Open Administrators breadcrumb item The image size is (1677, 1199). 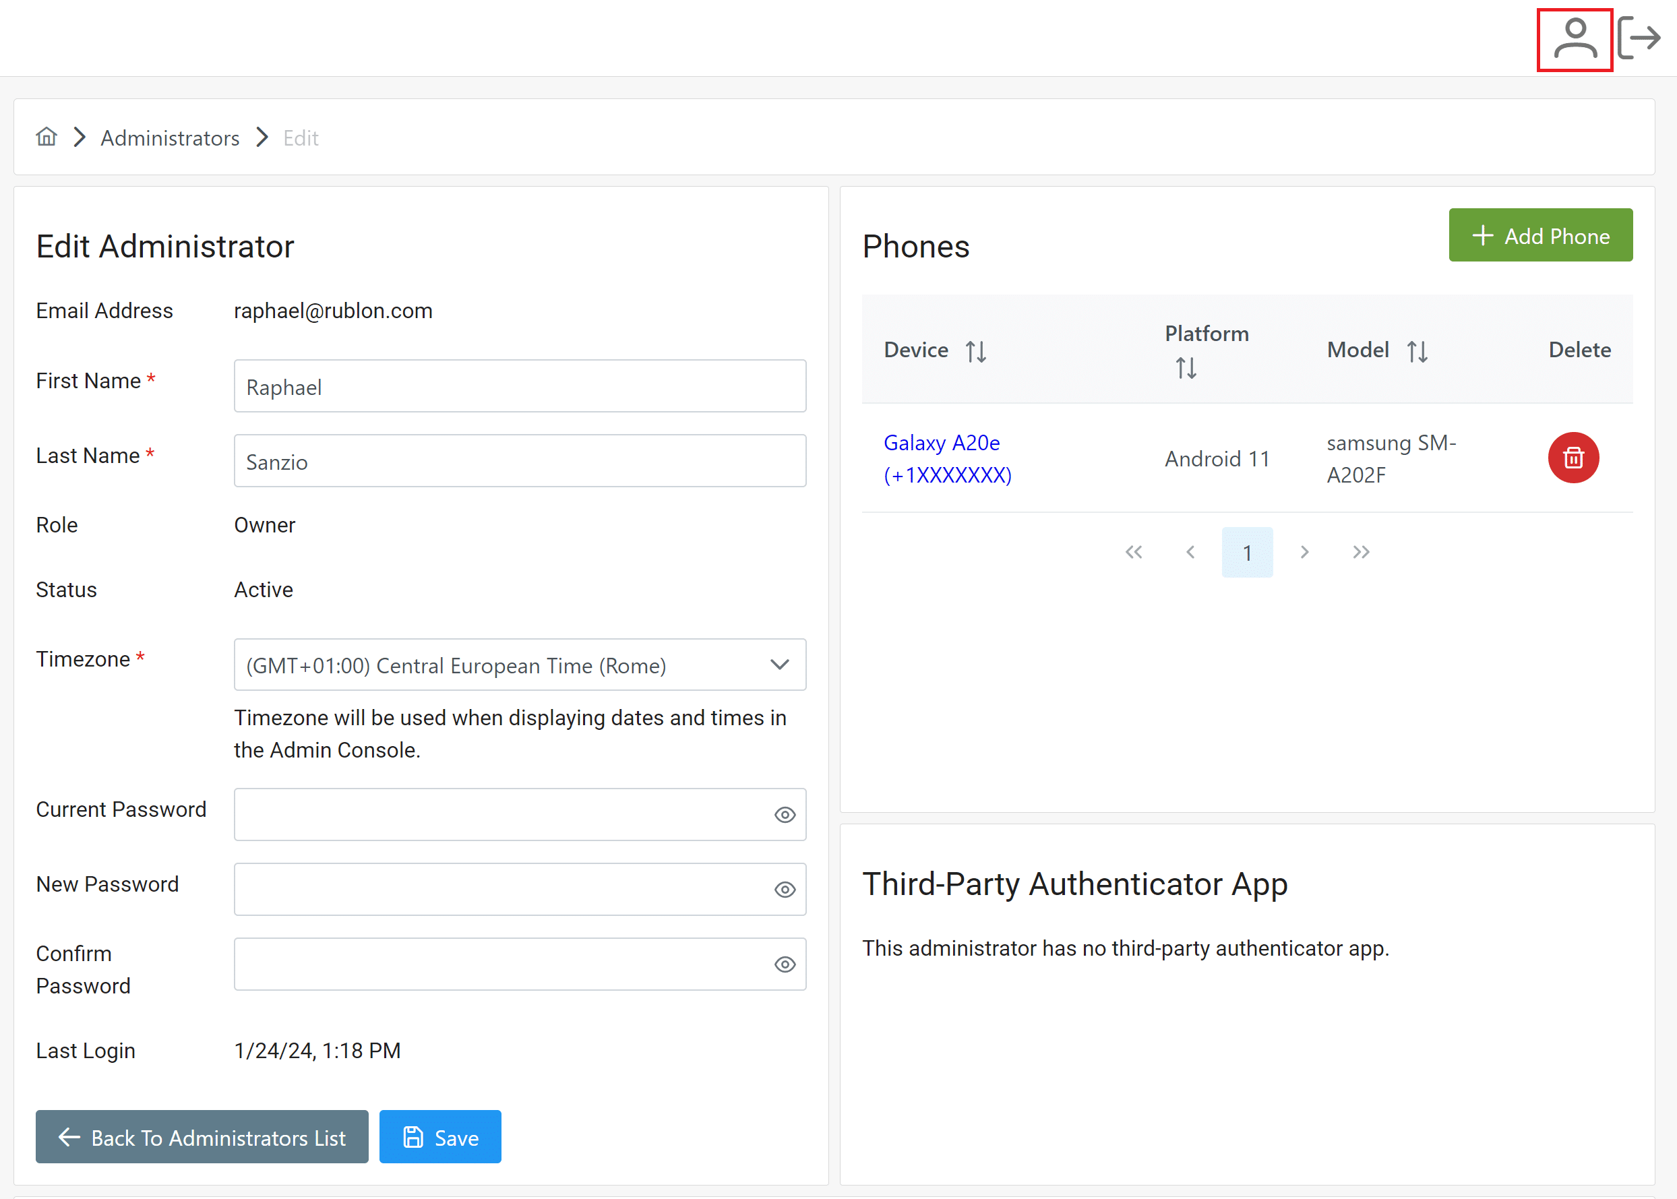(170, 138)
